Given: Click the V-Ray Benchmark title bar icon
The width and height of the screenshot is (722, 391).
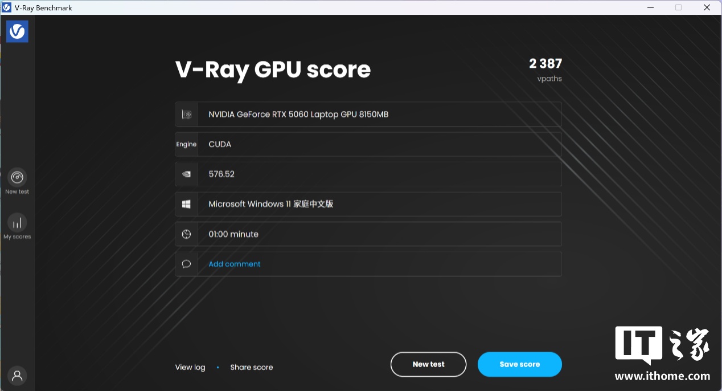Looking at the screenshot, I should tap(7, 7).
